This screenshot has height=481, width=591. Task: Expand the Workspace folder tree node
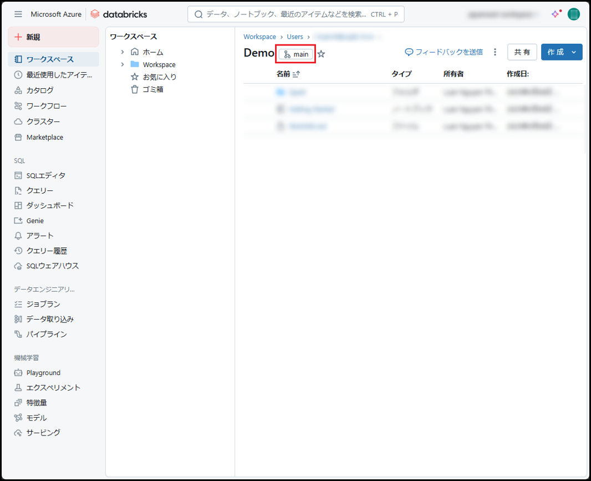point(123,64)
